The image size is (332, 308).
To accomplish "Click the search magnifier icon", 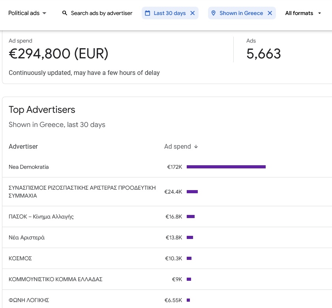I will pos(65,13).
